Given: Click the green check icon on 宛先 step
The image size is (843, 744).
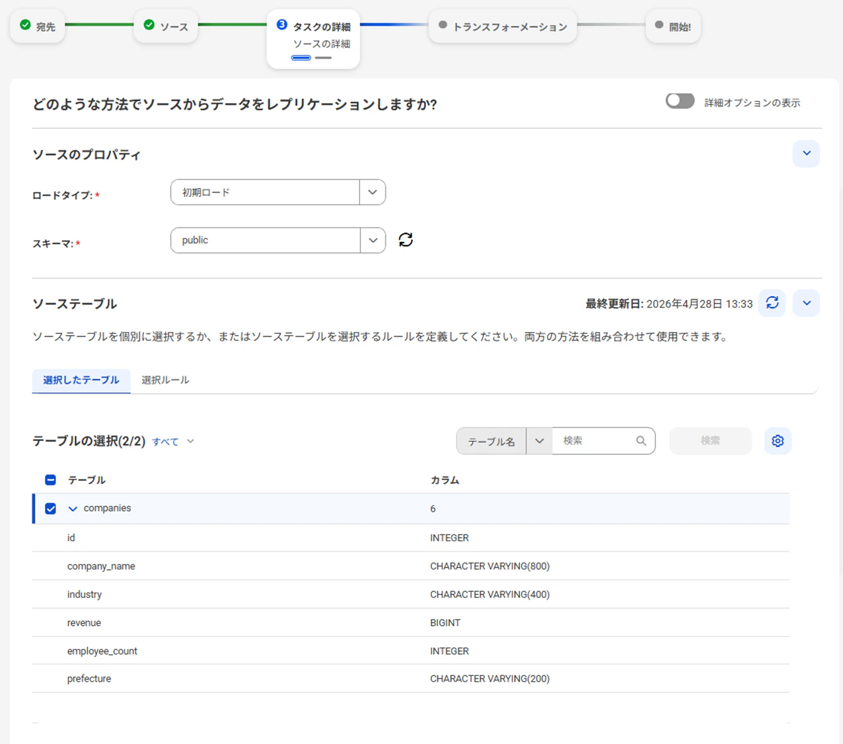Looking at the screenshot, I should pyautogui.click(x=25, y=25).
